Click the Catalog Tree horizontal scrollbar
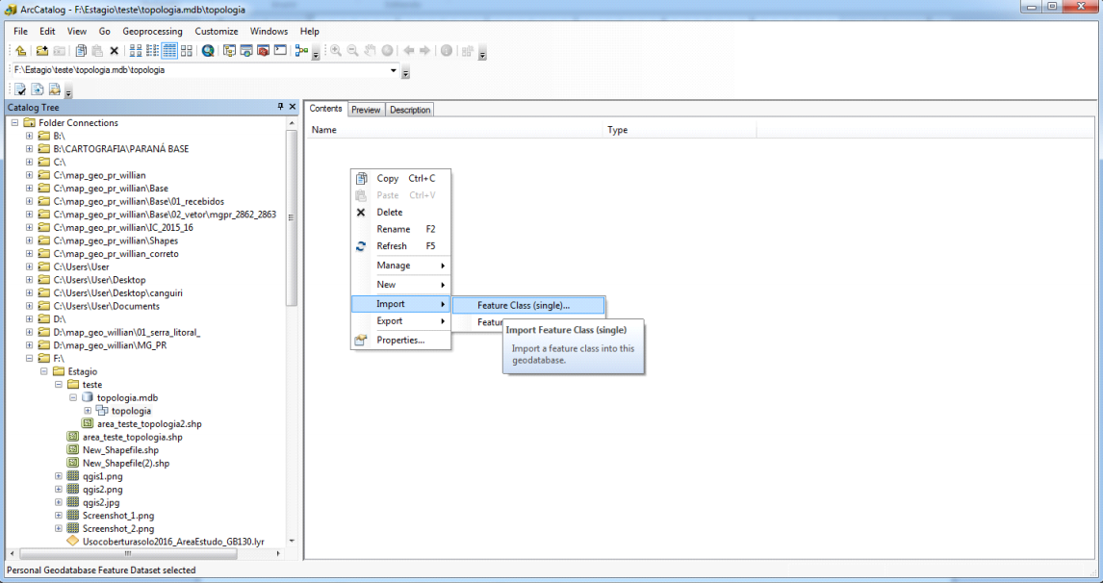The image size is (1103, 583). (129, 554)
